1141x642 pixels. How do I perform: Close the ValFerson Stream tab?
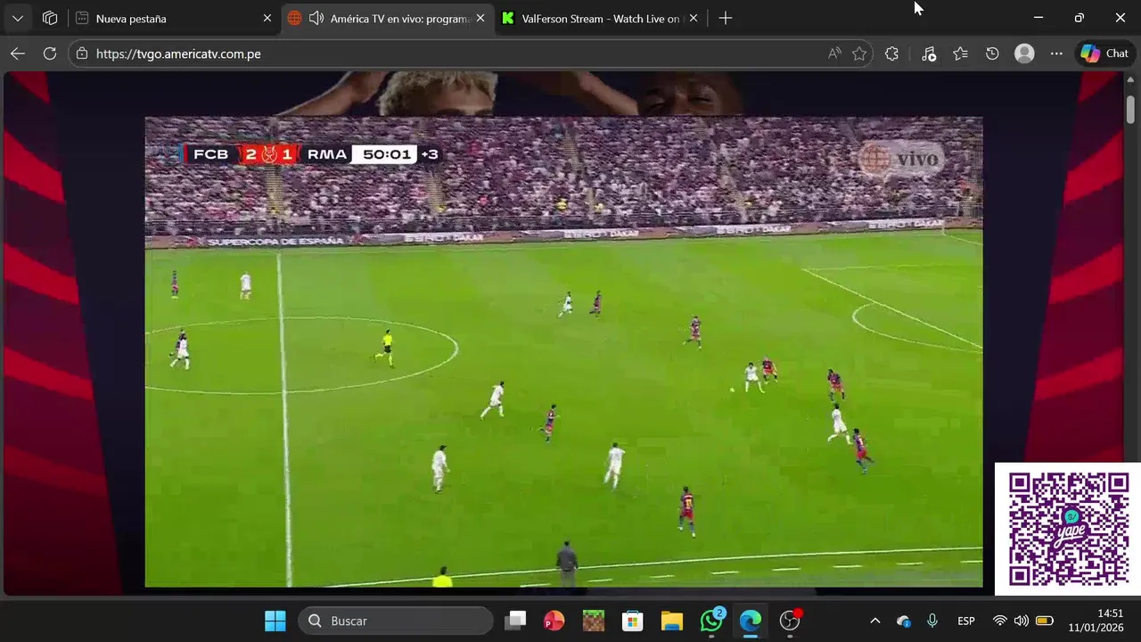coord(693,18)
